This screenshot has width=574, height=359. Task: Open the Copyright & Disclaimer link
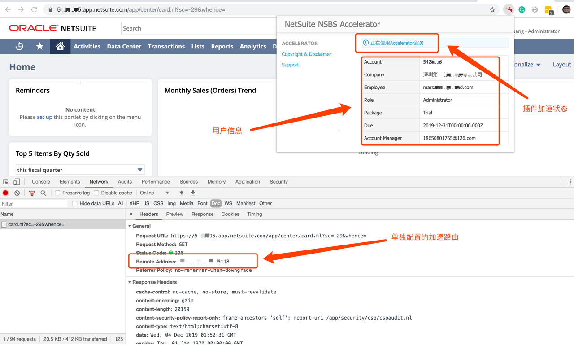pos(306,54)
